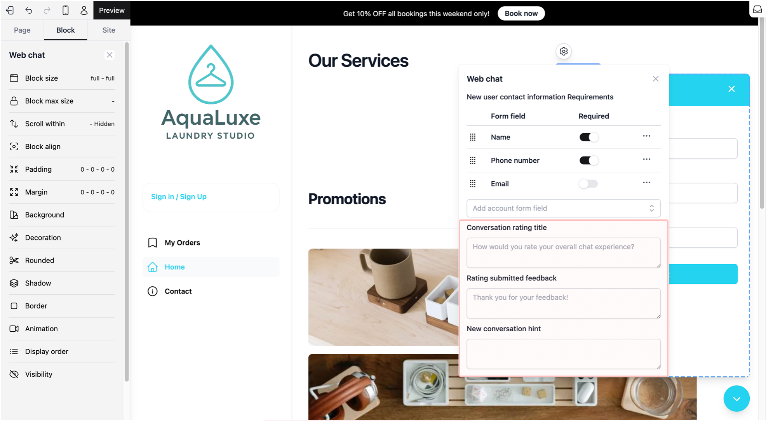Screen dimensions: 766x421
Task: Click the redo arrow icon
Action: coord(47,10)
